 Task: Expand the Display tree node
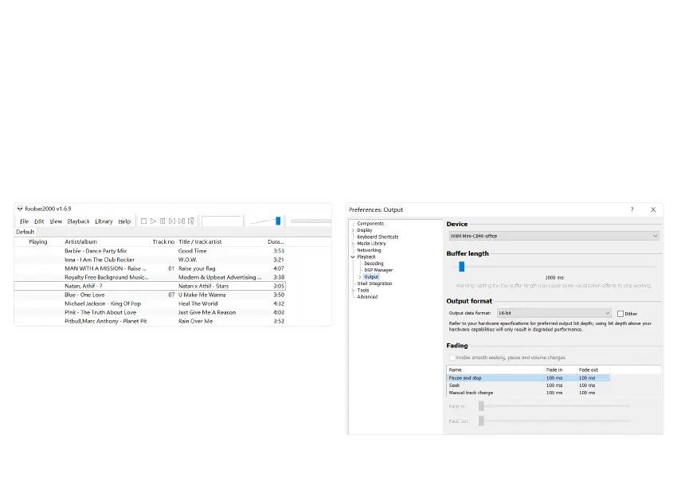click(x=353, y=231)
